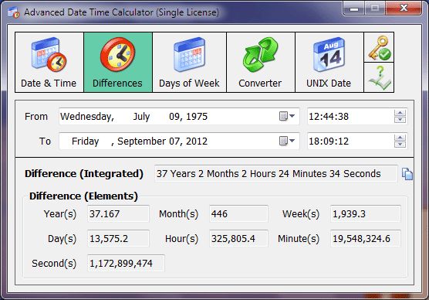Select the month July in From date

click(x=141, y=117)
